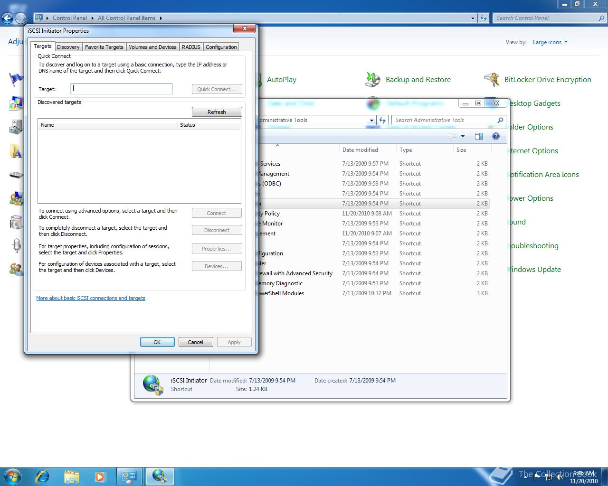The width and height of the screenshot is (608, 486).
Task: Open the Speech Recognition microphone icon
Action: click(x=16, y=246)
